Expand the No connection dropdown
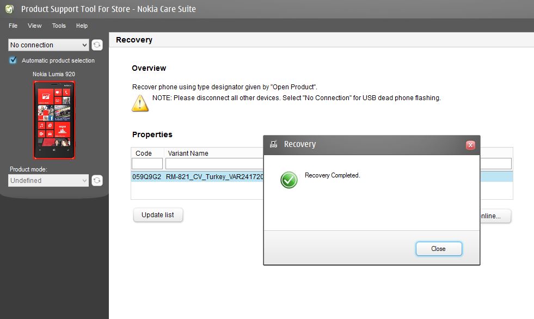 click(x=48, y=45)
